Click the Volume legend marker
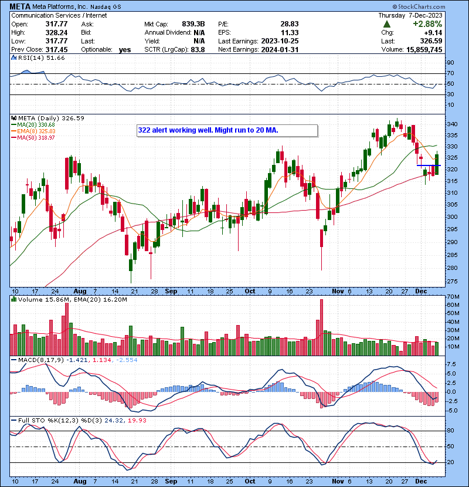The image size is (469, 487). click(13, 300)
